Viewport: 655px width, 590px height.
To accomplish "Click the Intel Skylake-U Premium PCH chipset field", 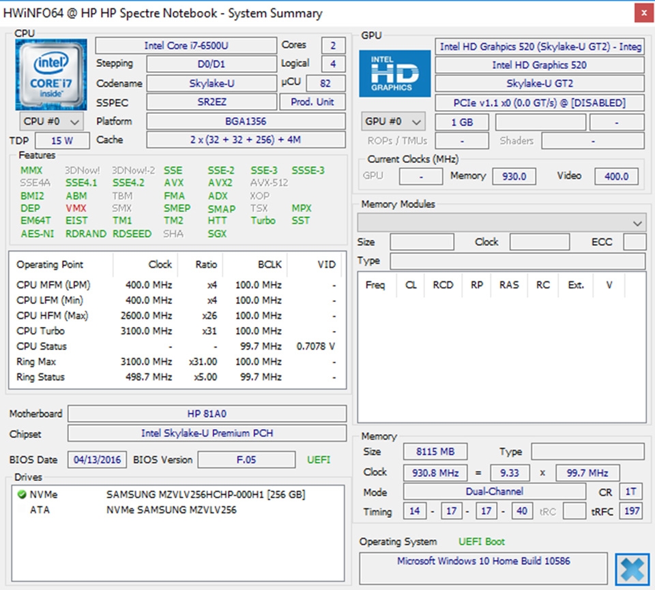I will 207,433.
